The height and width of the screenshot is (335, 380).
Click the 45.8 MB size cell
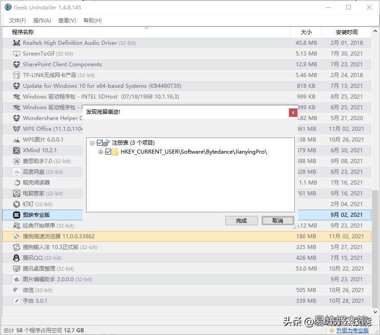tap(306, 43)
